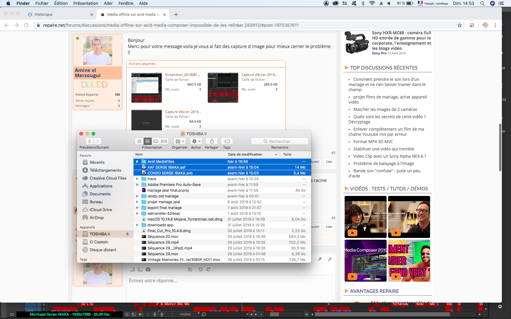Open the Organiser dropdown
The width and height of the screenshot is (511, 319).
tap(180, 141)
